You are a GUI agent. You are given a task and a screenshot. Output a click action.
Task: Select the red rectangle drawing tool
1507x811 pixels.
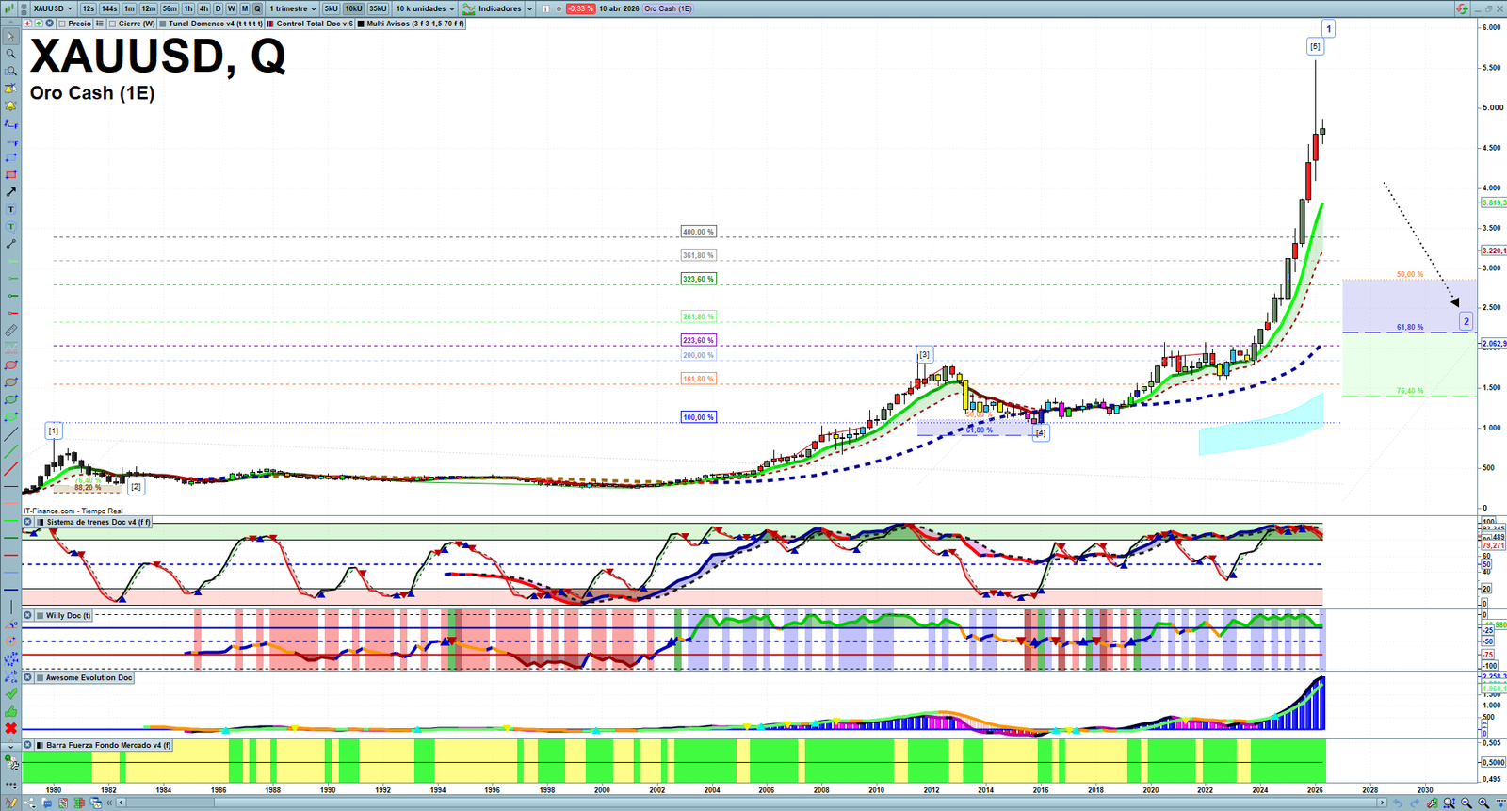pos(10,175)
